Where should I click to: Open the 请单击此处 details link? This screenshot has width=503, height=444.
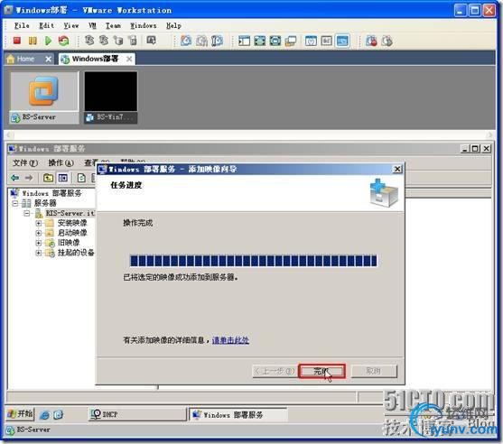tap(230, 340)
